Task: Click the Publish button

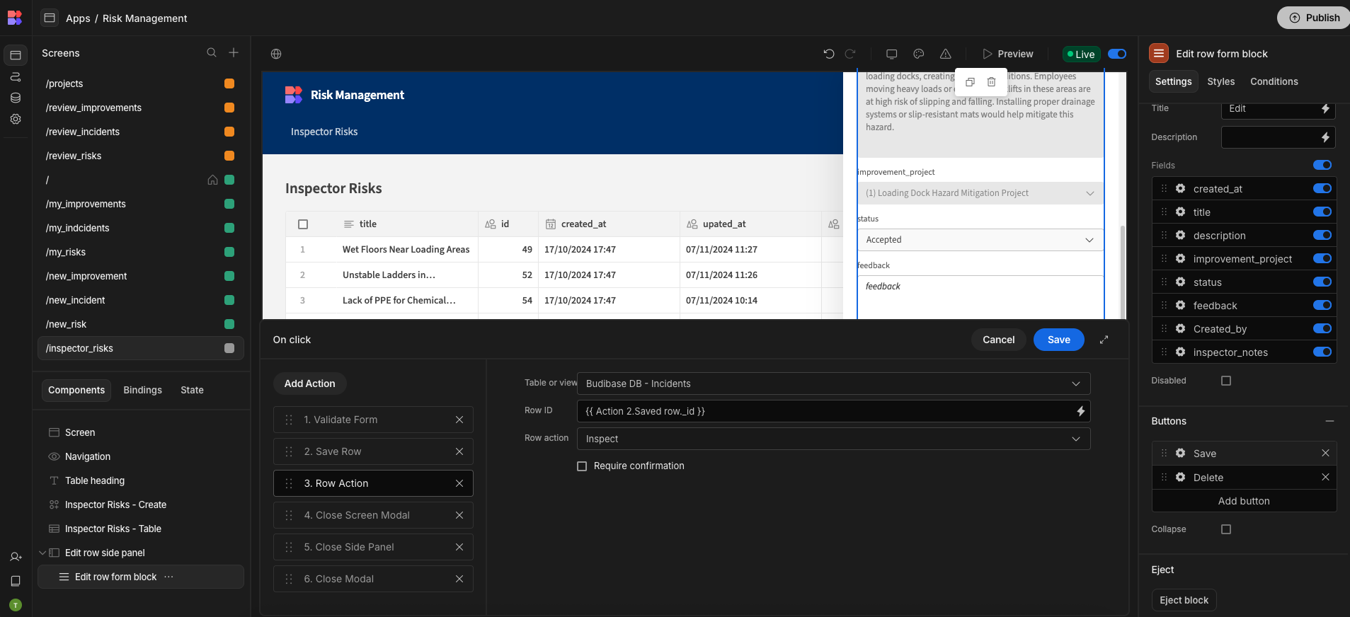Action: coord(1315,18)
